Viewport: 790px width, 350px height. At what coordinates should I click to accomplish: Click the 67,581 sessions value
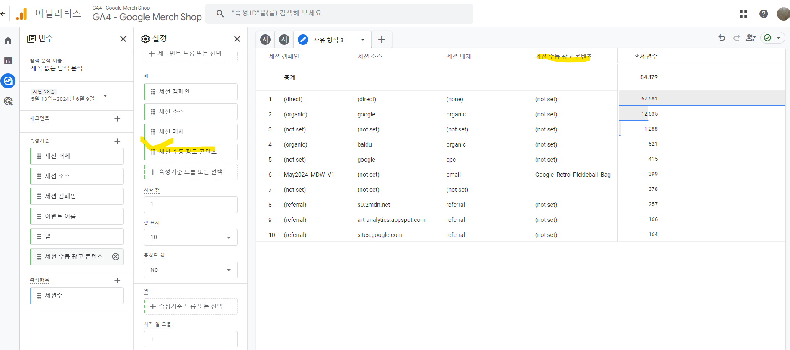[x=649, y=99]
